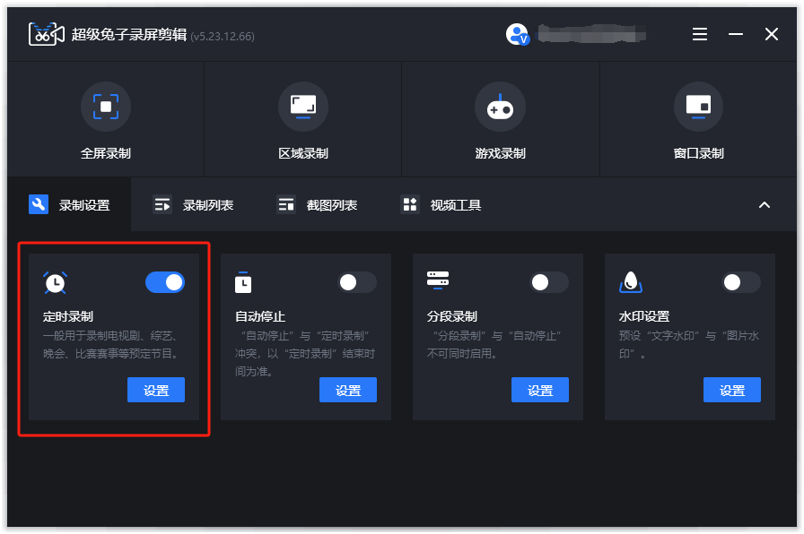Click the user account avatar icon
This screenshot has width=804, height=534.
tap(518, 35)
